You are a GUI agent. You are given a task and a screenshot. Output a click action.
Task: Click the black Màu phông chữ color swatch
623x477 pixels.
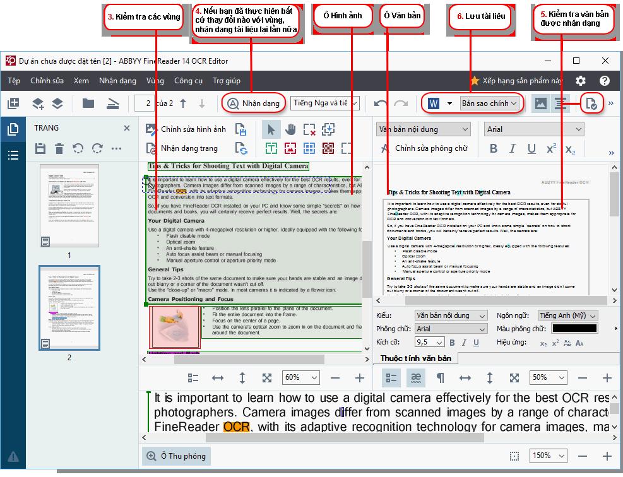tap(574, 329)
